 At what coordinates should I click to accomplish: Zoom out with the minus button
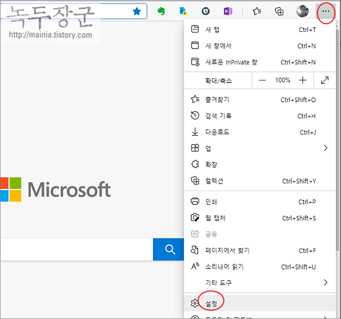pyautogui.click(x=262, y=80)
